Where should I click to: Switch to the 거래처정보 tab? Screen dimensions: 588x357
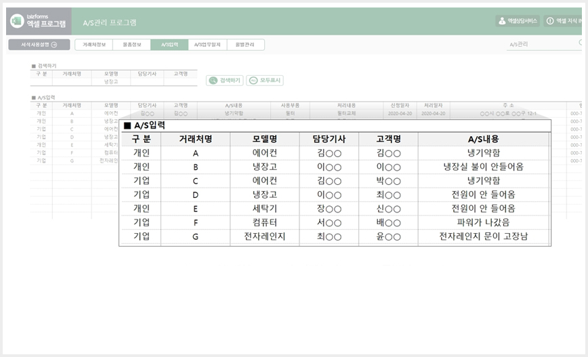tap(93, 45)
